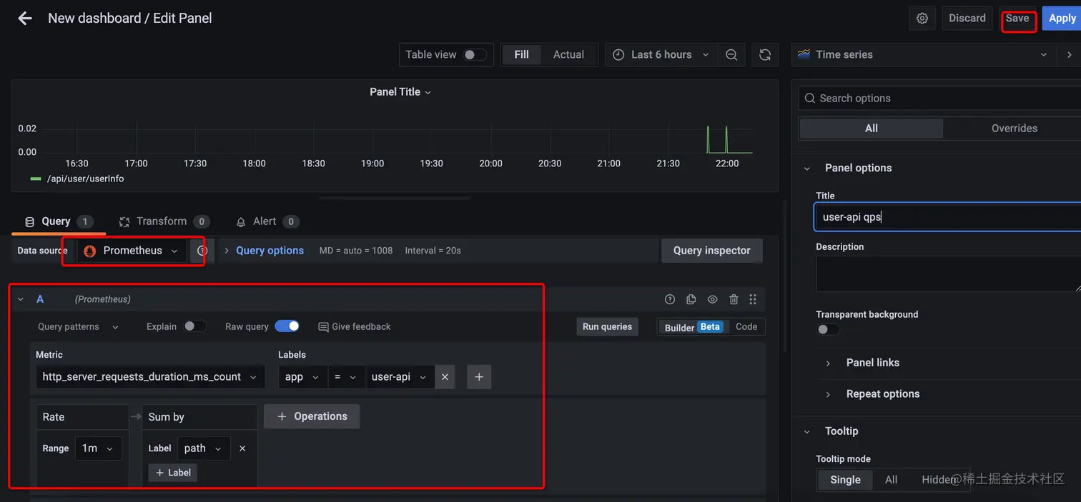Open Prometheus data source dropdown

[132, 251]
